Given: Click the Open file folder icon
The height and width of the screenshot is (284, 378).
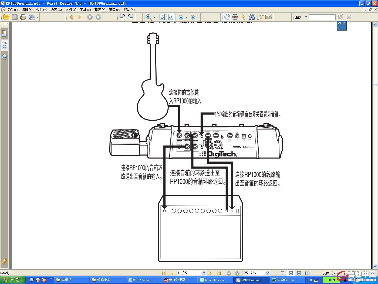Looking at the screenshot, I should pyautogui.click(x=6, y=17).
